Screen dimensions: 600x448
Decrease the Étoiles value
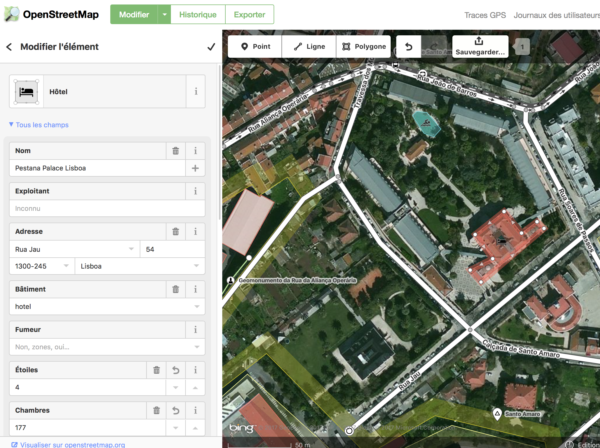(x=176, y=387)
